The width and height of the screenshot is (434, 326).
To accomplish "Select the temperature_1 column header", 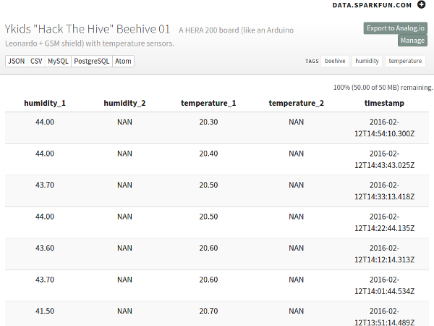I will point(208,103).
